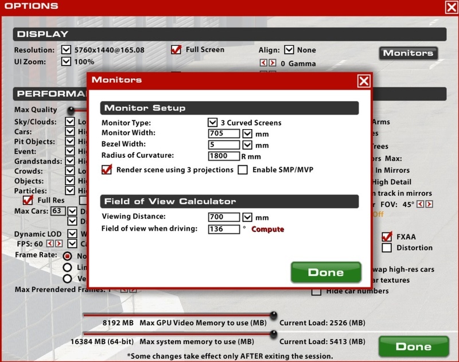Open the UI Zoom dropdown
This screenshot has height=362, width=459.
[66, 61]
